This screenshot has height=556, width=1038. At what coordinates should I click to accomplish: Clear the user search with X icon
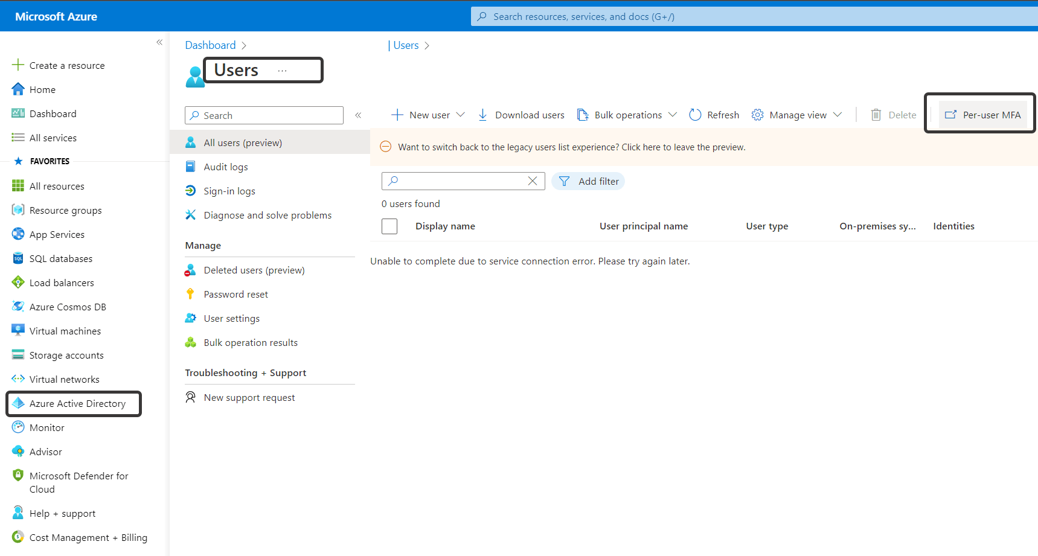tap(533, 181)
